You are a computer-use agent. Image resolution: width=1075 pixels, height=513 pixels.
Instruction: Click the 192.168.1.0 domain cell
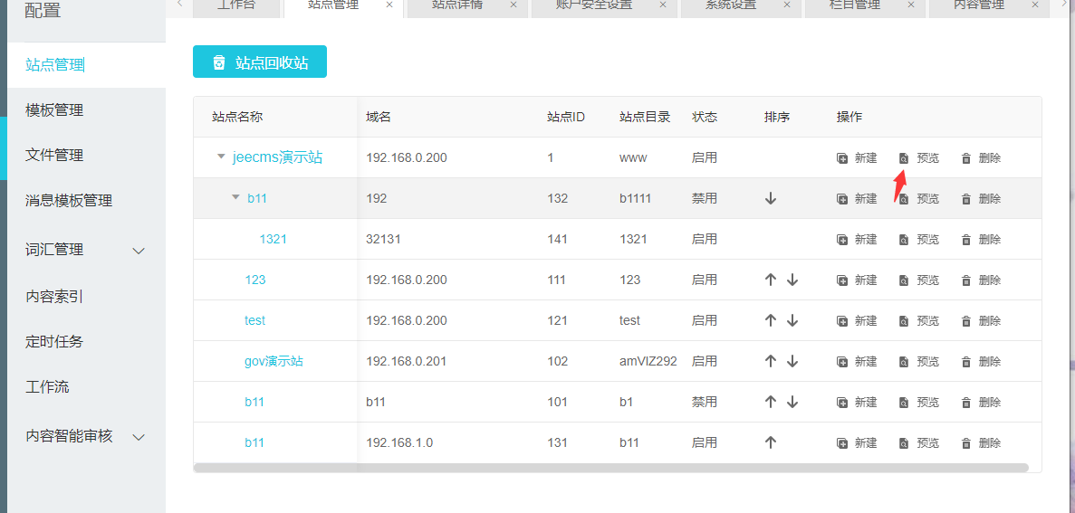point(399,442)
